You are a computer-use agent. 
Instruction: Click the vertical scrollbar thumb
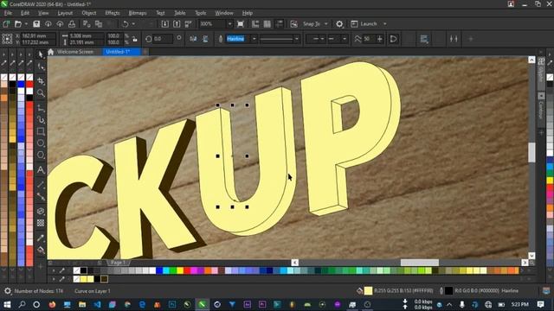pyautogui.click(x=531, y=152)
